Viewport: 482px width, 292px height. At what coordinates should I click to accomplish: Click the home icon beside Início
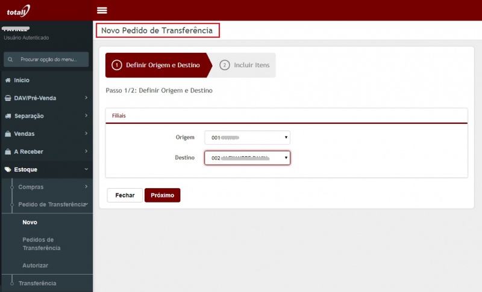[8, 80]
